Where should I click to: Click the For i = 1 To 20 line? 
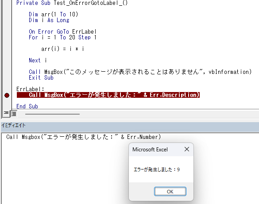(x=62, y=37)
